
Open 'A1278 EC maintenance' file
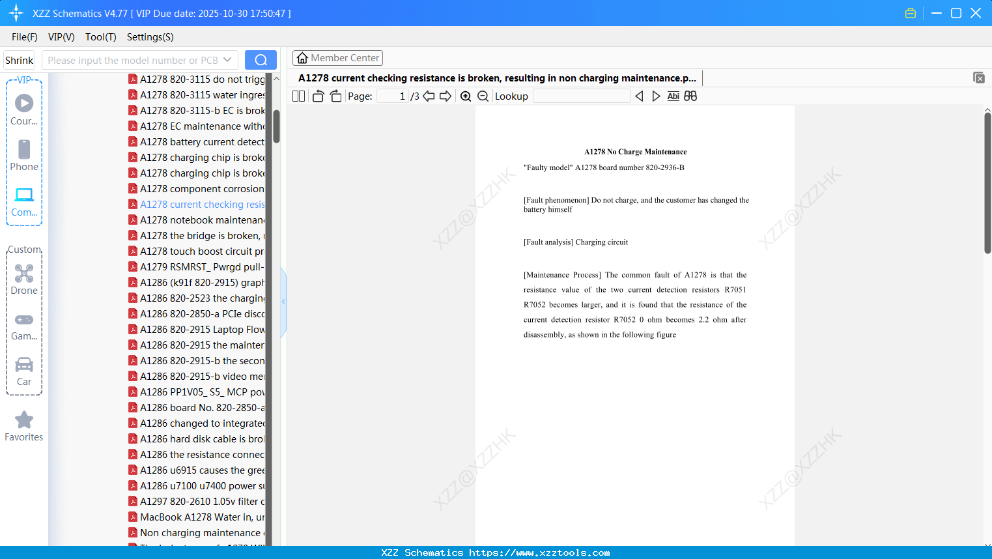point(197,126)
